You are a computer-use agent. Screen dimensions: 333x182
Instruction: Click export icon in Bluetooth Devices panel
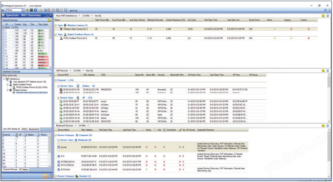pyautogui.click(x=323, y=125)
